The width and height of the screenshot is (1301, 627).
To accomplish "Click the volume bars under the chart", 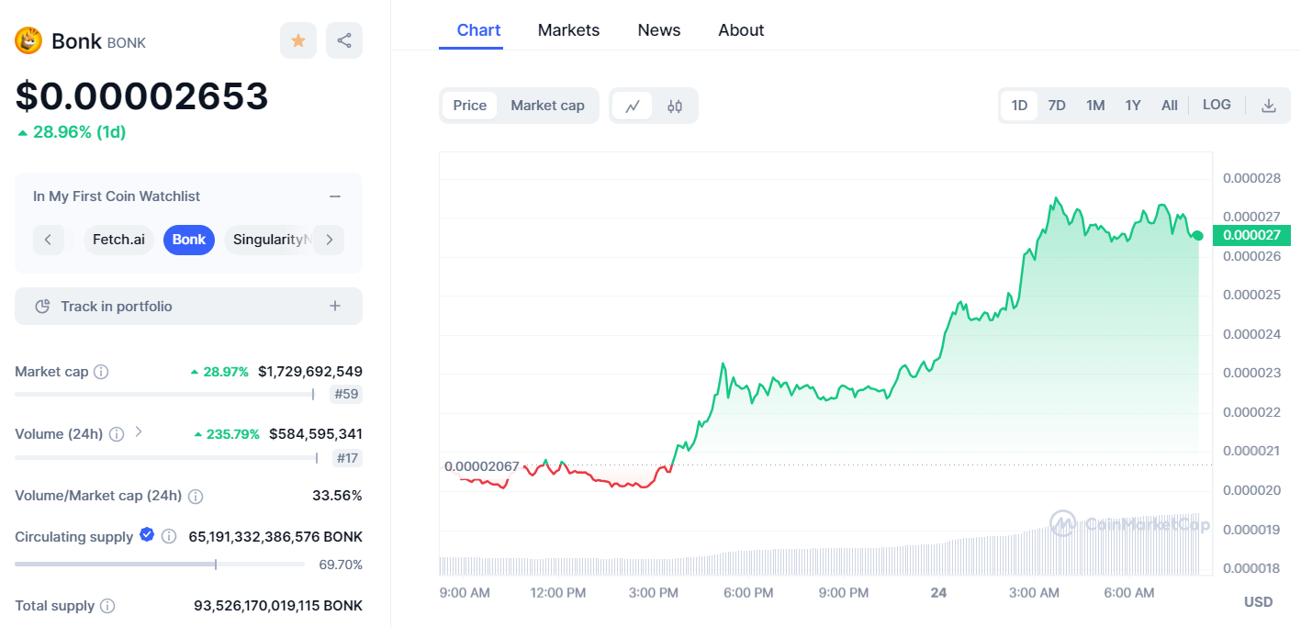I will tap(820, 545).
